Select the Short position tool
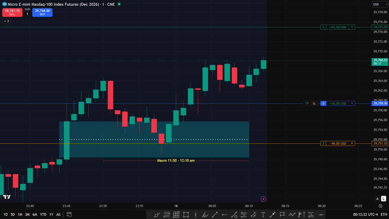This screenshot has height=219, width=389. (244, 214)
